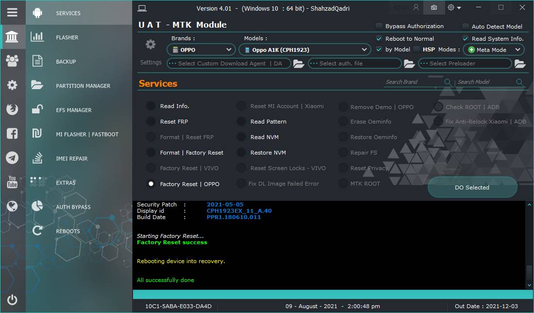Screen dimensions: 534x313
Task: Open the Models Oppo A1K dropdown
Action: [x=305, y=50]
